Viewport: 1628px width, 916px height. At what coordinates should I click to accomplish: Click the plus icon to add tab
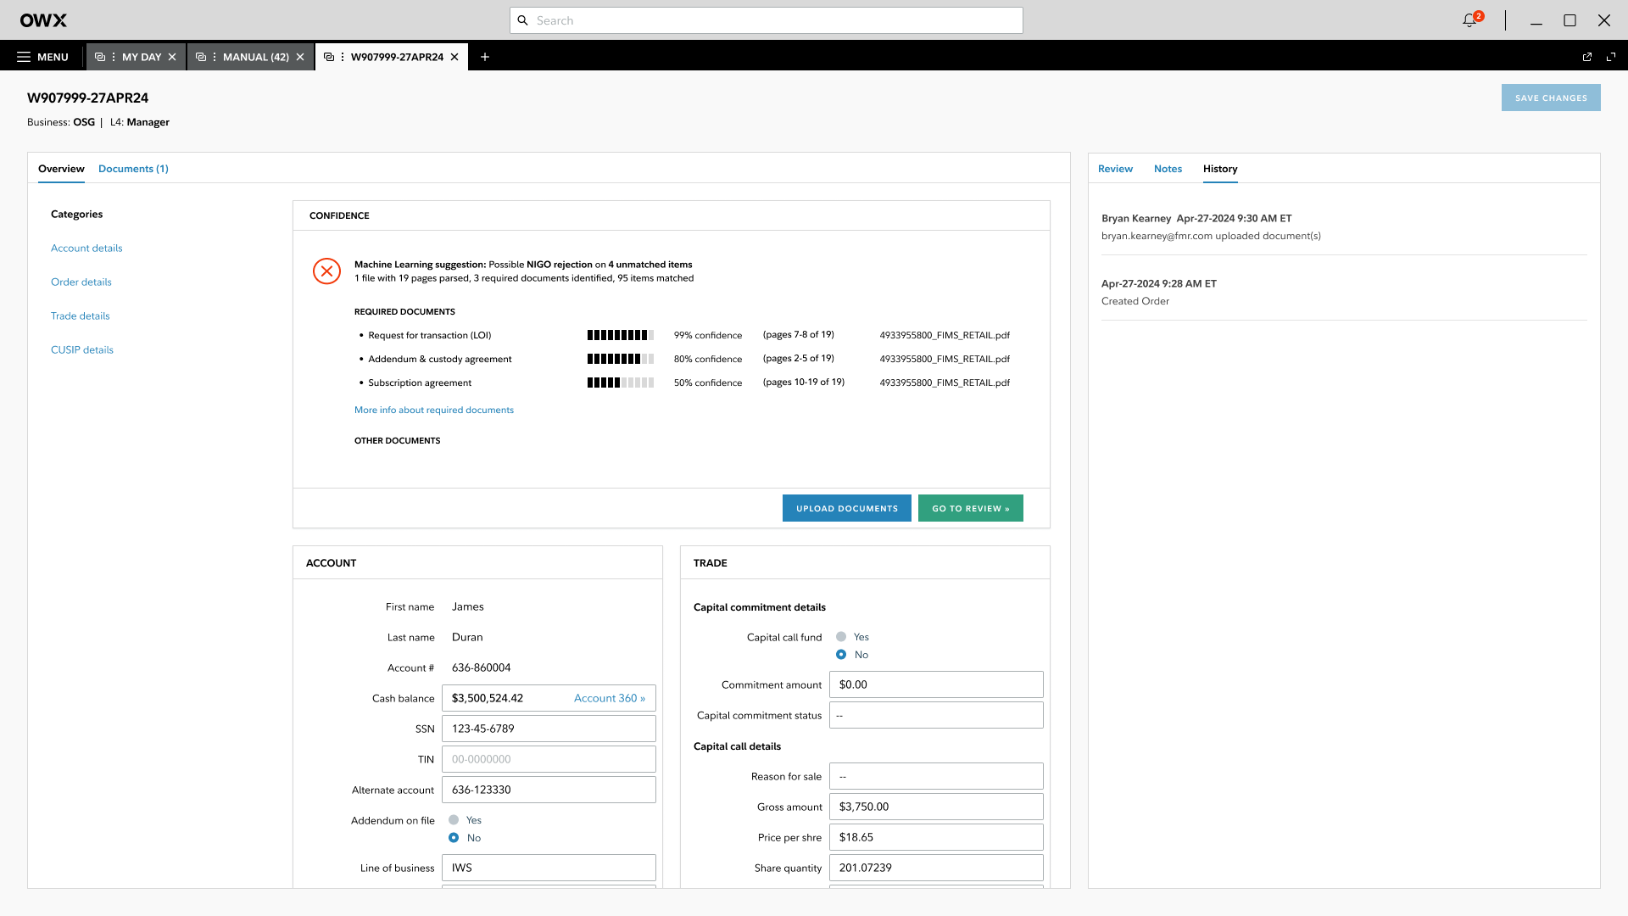point(485,57)
